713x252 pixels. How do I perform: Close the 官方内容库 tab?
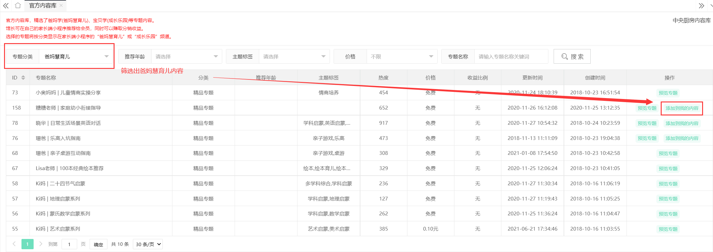pos(61,5)
